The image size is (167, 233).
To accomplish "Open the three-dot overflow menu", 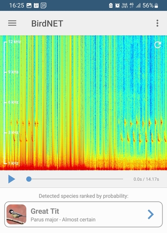I will 157,23.
